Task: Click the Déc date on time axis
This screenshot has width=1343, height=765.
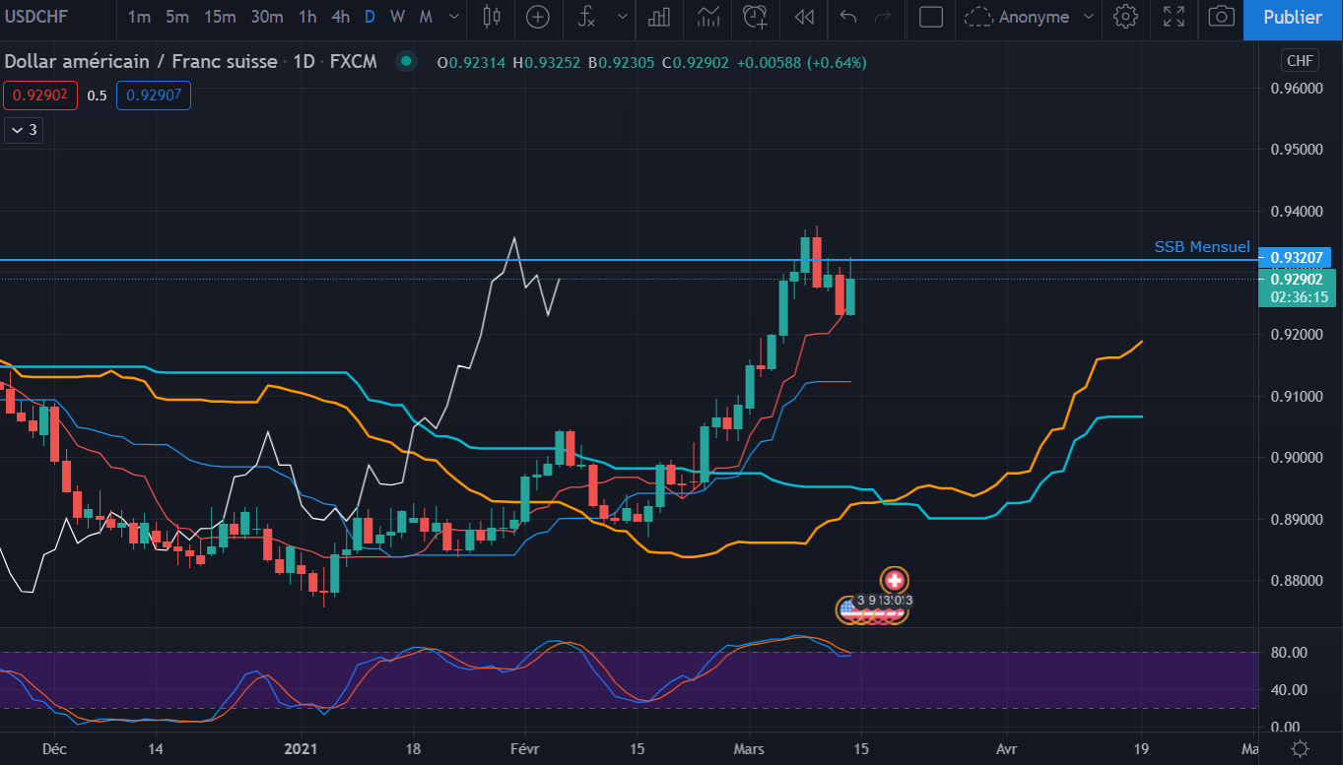Action: point(55,748)
